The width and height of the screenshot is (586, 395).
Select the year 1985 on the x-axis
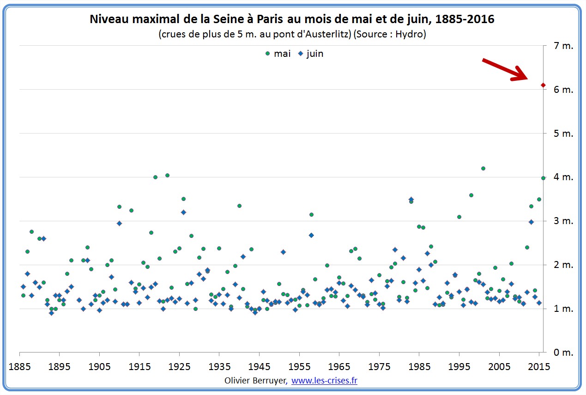click(419, 366)
